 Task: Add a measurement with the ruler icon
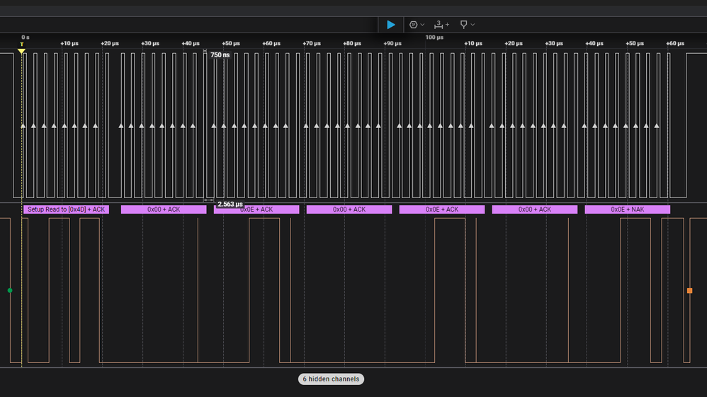tap(440, 25)
